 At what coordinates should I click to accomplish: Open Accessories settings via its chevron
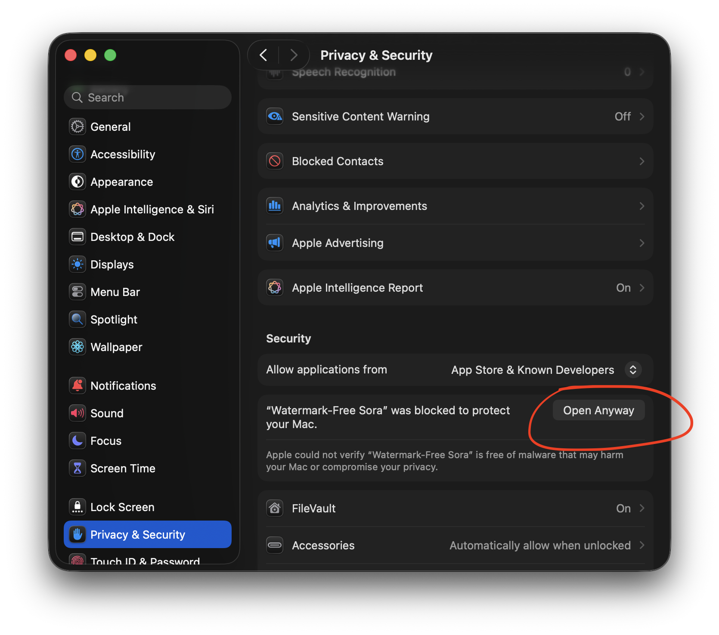coord(642,545)
